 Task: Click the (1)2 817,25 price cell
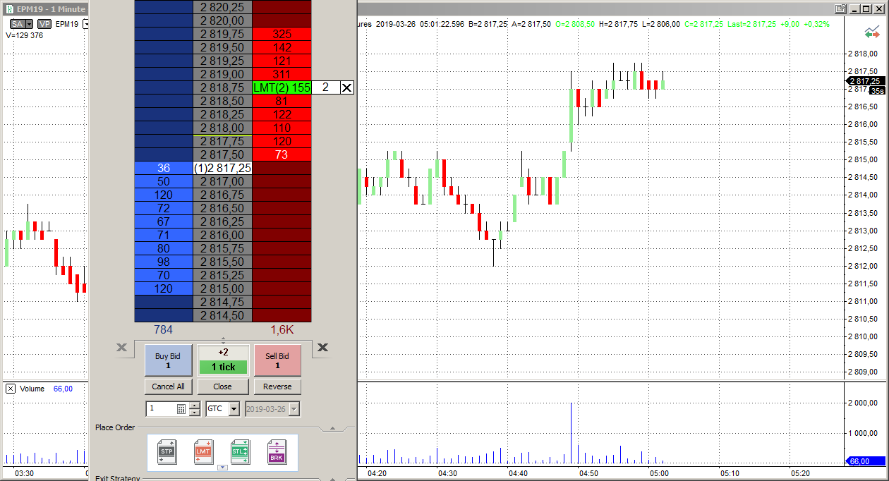click(222, 168)
